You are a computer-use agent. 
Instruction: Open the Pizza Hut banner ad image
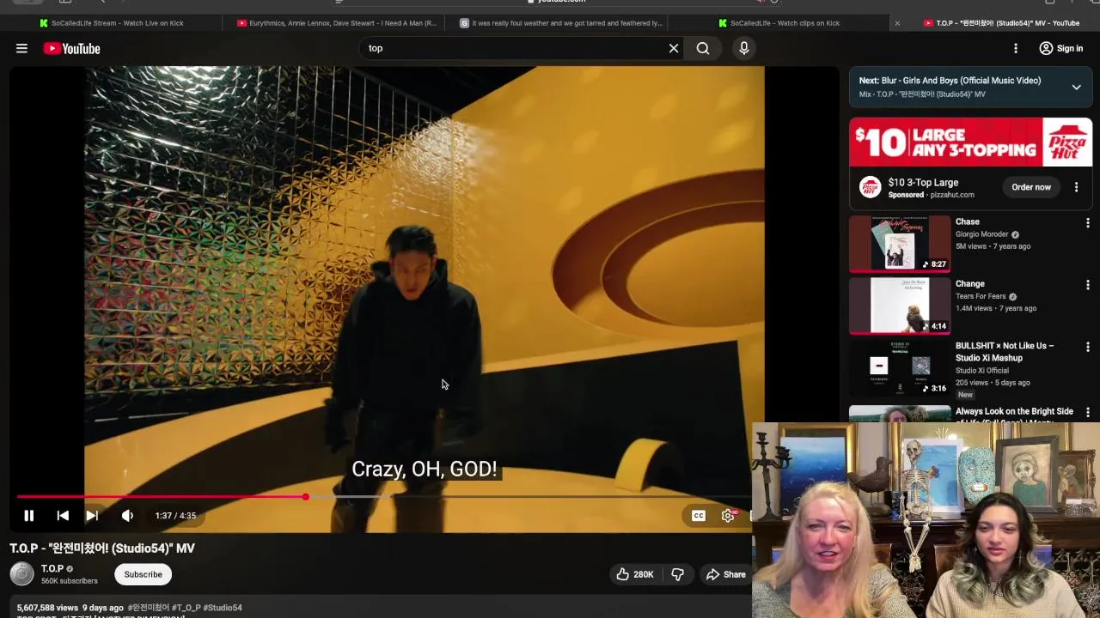[x=970, y=142]
